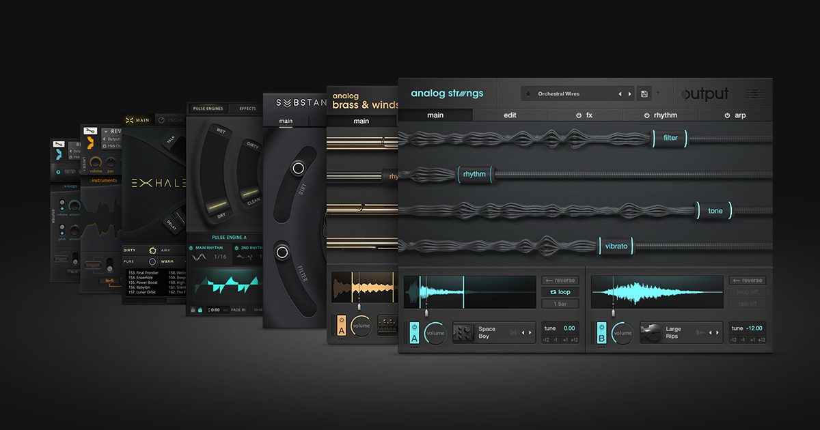
Task: Open the 1 bar loop length dropdown
Action: (x=560, y=304)
